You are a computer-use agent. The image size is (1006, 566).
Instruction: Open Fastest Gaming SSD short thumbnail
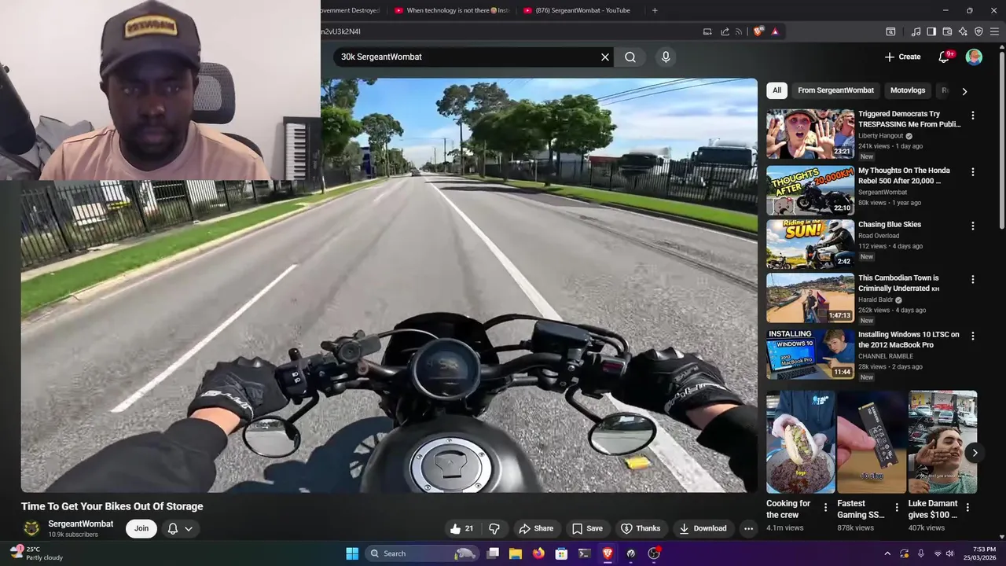(x=871, y=443)
